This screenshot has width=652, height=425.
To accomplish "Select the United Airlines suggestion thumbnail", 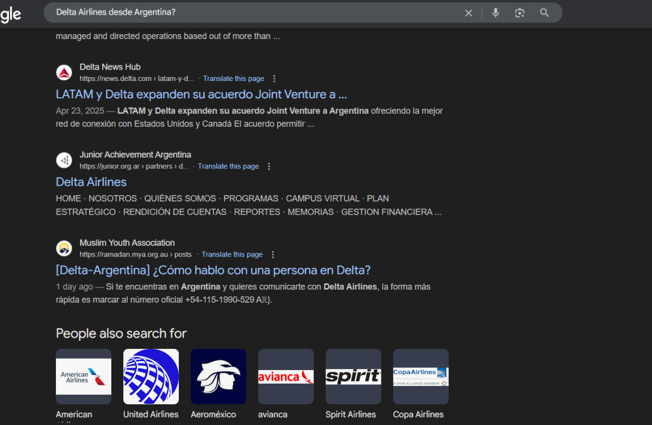I will coord(151,376).
